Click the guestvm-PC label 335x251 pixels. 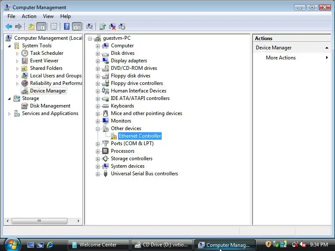click(x=117, y=38)
